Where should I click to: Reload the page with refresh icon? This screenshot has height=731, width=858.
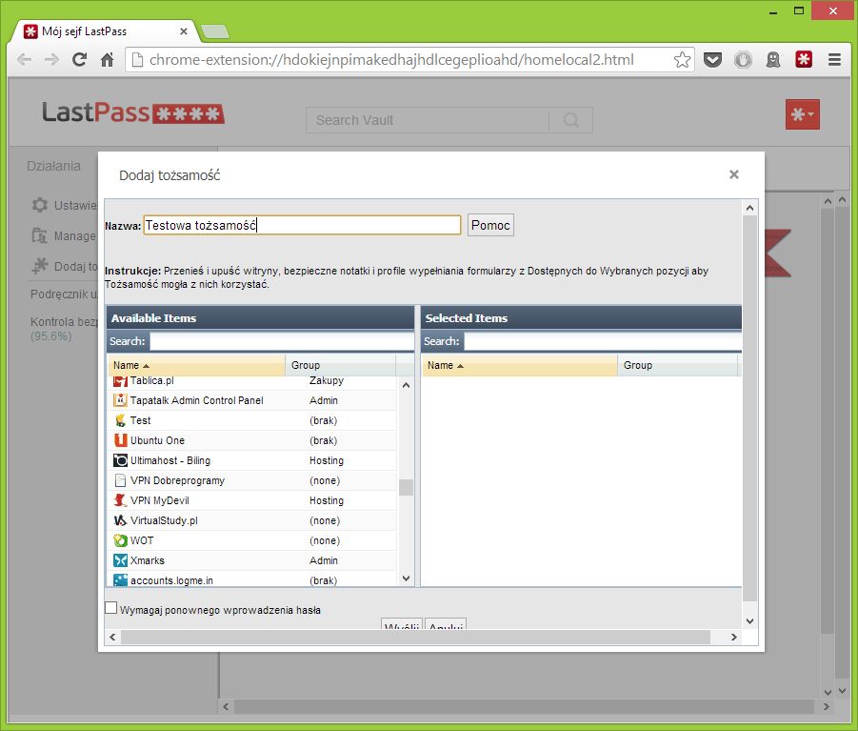80,60
